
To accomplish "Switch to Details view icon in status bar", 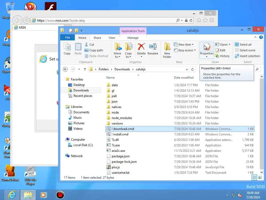I will point(254,178).
